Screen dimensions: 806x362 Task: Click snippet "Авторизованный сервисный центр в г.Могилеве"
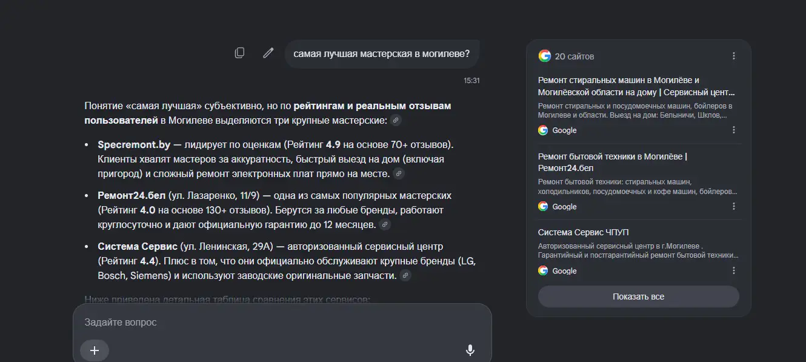coord(638,251)
